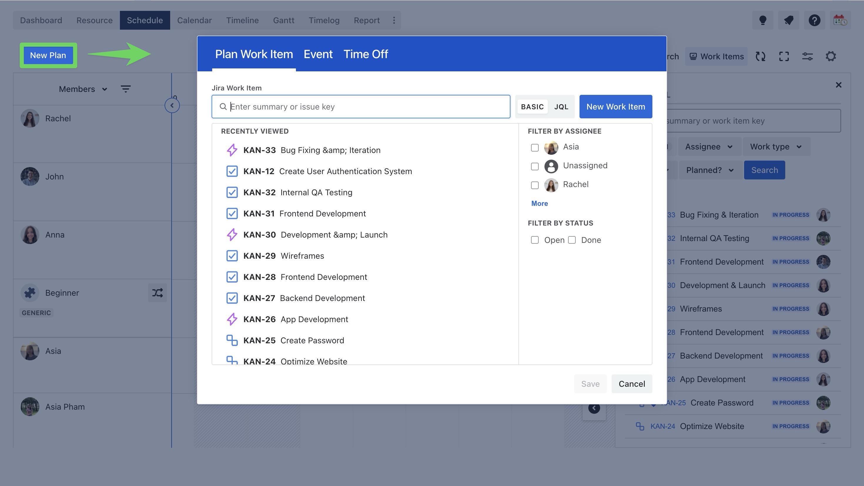Tick the Done status checkbox
The height and width of the screenshot is (486, 864).
572,240
